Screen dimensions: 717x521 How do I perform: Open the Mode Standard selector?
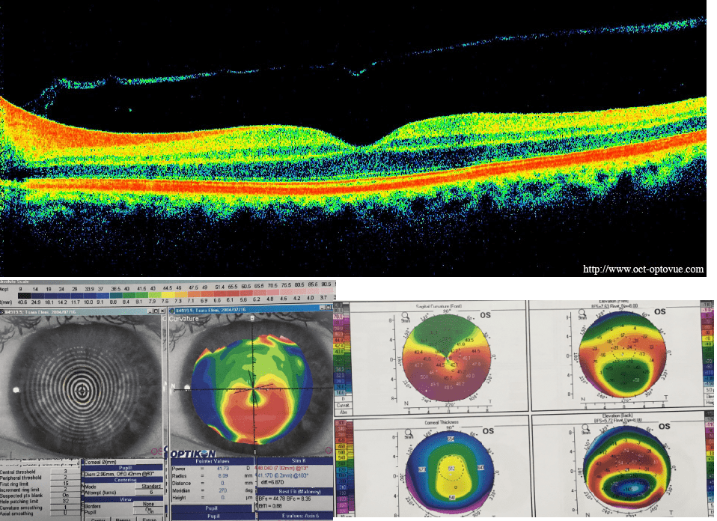pyautogui.click(x=149, y=487)
